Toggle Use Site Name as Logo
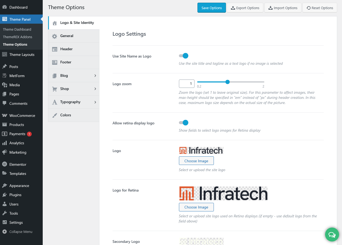342x245 pixels. coord(184,56)
